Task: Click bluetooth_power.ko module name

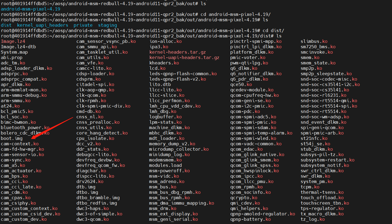Action: [x=25, y=127]
